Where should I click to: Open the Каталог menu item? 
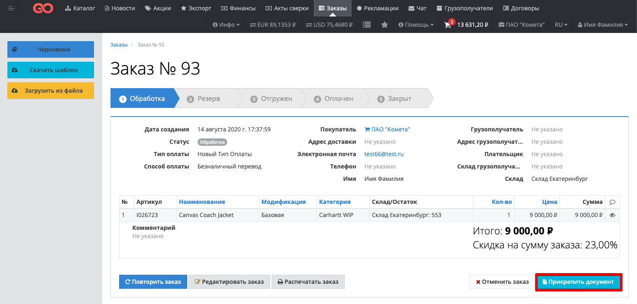pos(80,8)
